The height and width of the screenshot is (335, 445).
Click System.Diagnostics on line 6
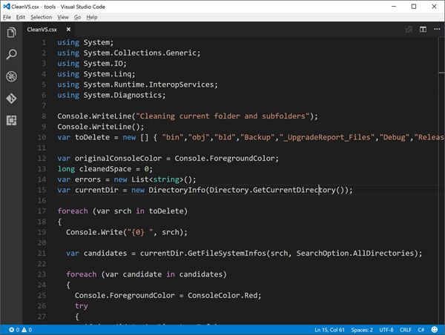122,95
